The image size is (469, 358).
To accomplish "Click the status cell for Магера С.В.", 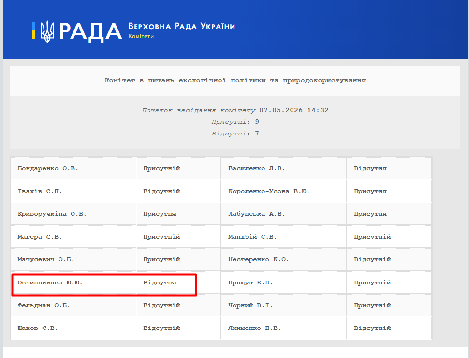I will 178,237.
